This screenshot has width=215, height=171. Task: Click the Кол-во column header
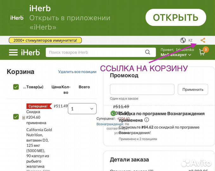pyautogui.click(x=66, y=90)
